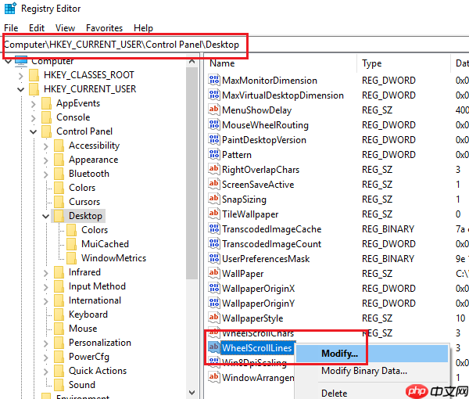Click the HKEY_CURRENT_USER folder icon
Image resolution: width=469 pixels, height=399 pixels.
[x=34, y=89]
